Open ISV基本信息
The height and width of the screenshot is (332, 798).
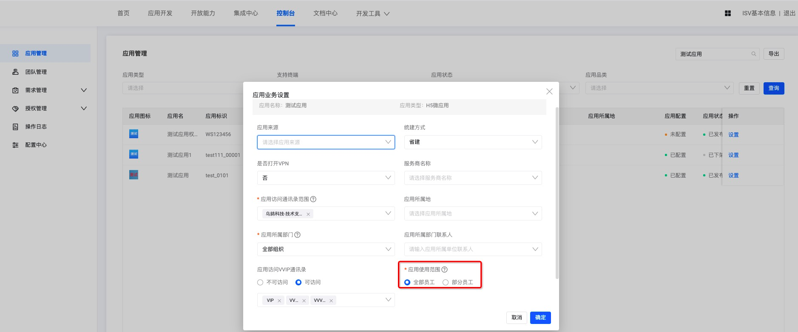click(759, 13)
